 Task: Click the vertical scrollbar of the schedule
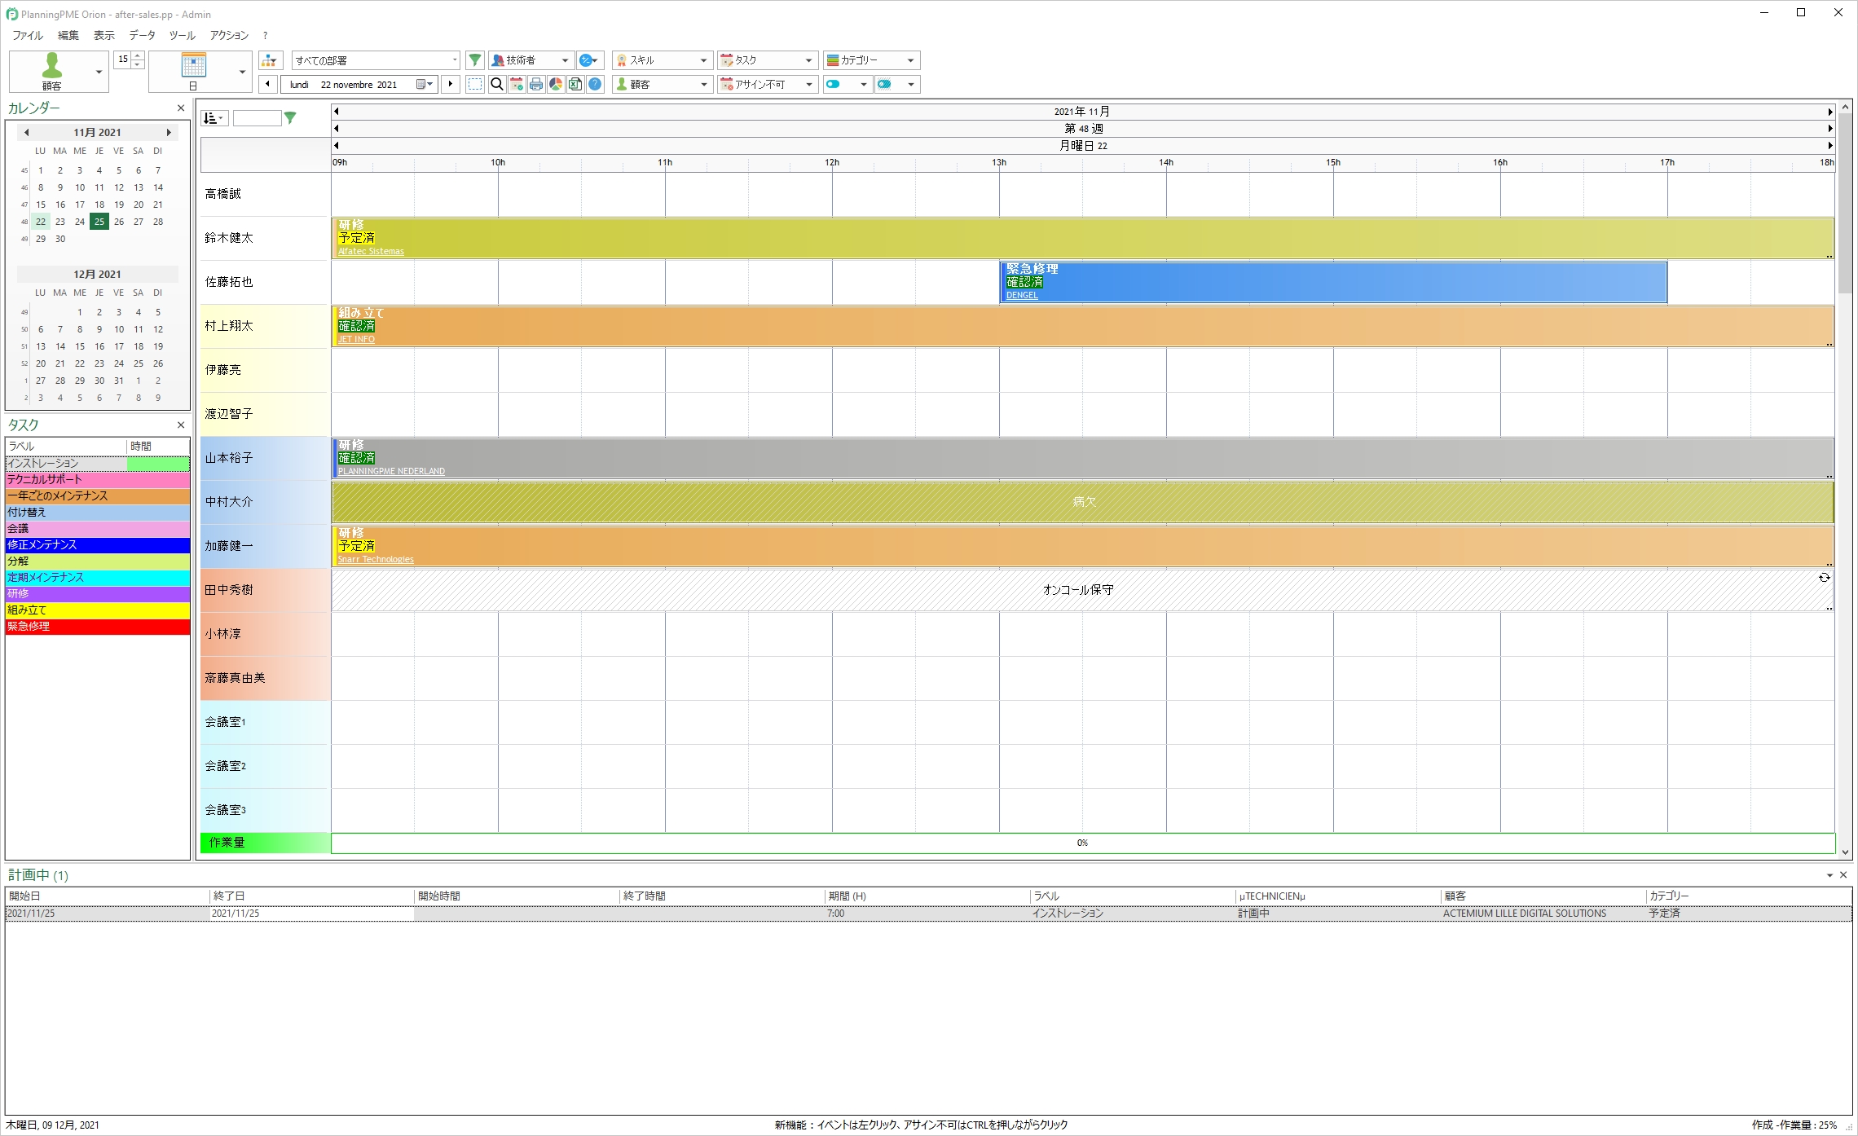pyautogui.click(x=1845, y=481)
